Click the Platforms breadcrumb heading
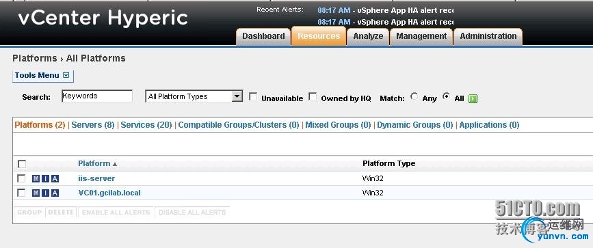Screen dimensions: 593x248 coord(34,59)
